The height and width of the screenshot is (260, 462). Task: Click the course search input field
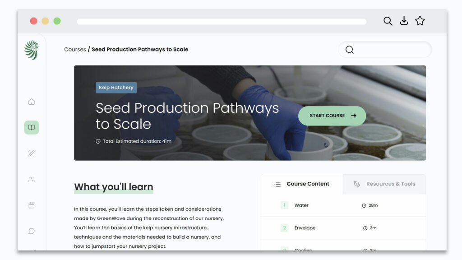[390, 50]
